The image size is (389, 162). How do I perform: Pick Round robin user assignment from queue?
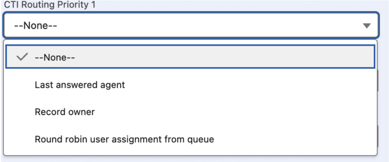point(124,139)
